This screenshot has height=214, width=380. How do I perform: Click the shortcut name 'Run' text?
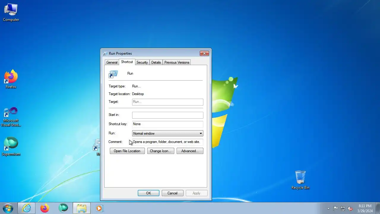click(130, 73)
